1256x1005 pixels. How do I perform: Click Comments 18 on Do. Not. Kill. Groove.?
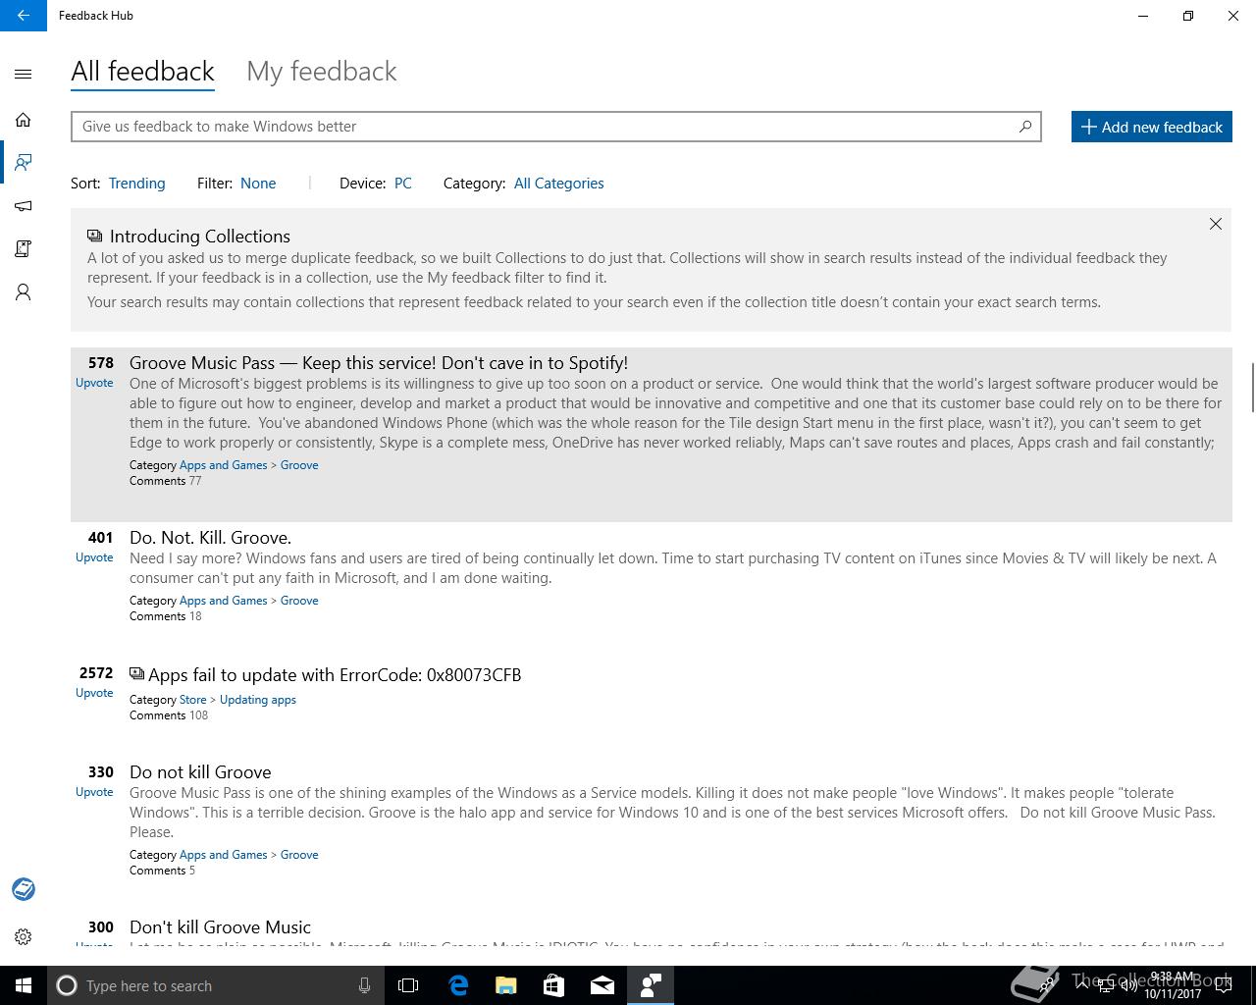(x=165, y=616)
